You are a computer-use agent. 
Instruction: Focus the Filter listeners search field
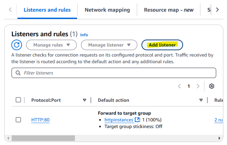point(116,73)
